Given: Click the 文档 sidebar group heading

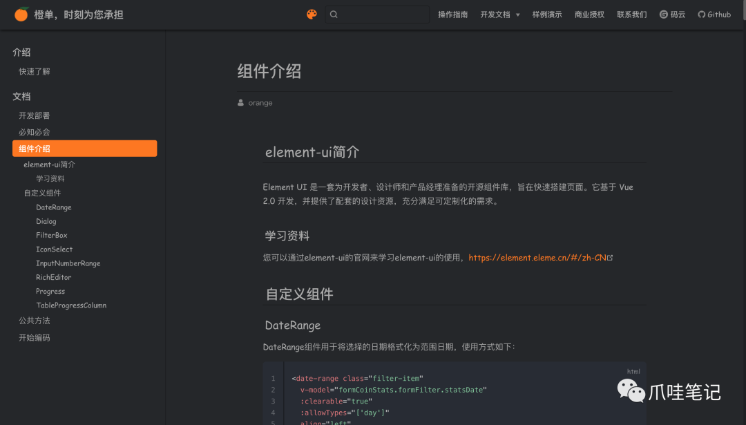Looking at the screenshot, I should (x=21, y=97).
